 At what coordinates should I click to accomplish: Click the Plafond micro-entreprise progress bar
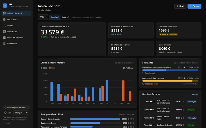(170, 70)
